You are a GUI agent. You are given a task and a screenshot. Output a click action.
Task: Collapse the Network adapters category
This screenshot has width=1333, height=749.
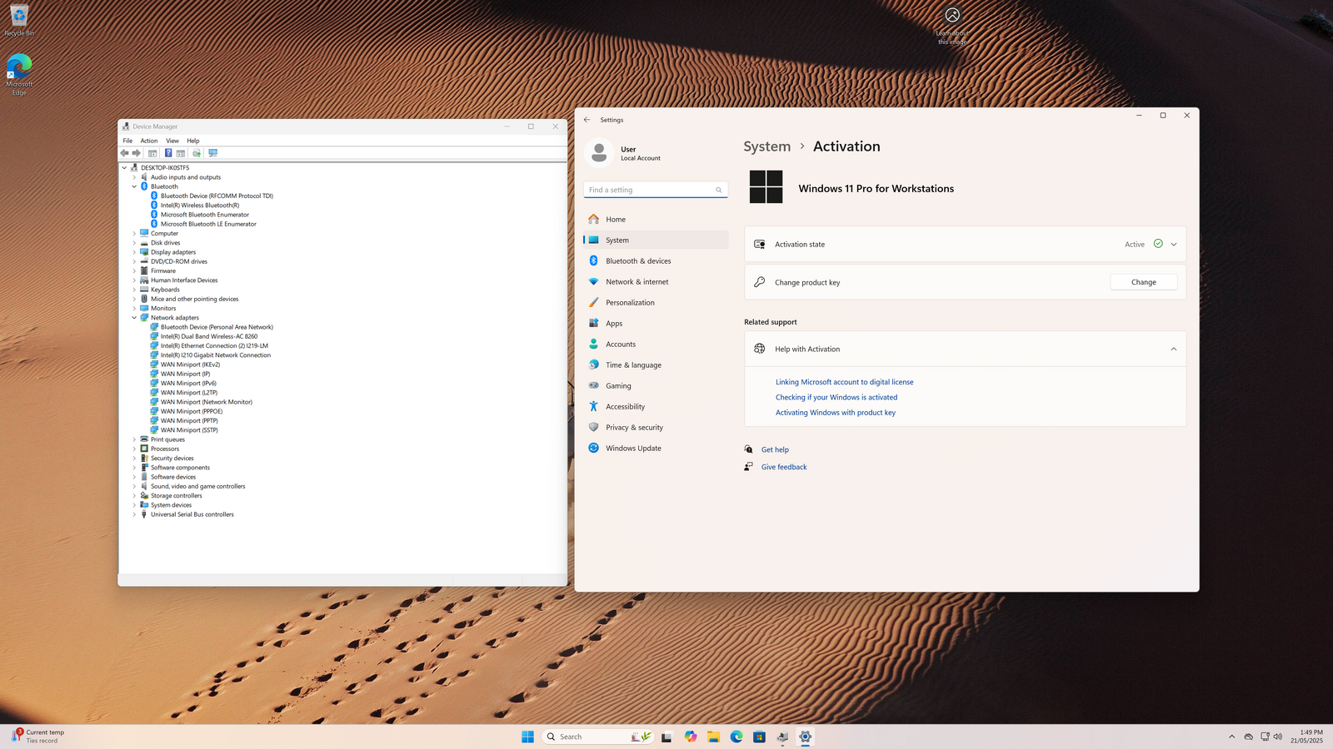(x=134, y=318)
